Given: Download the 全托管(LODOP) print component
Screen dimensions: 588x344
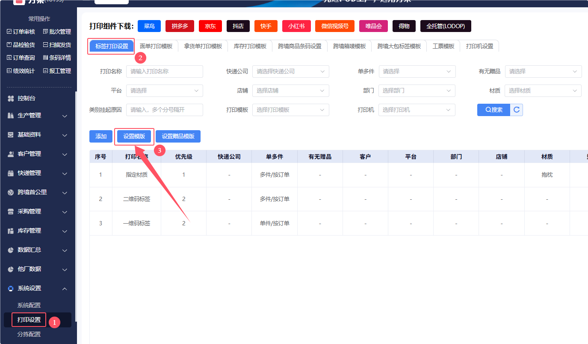Looking at the screenshot, I should point(446,26).
